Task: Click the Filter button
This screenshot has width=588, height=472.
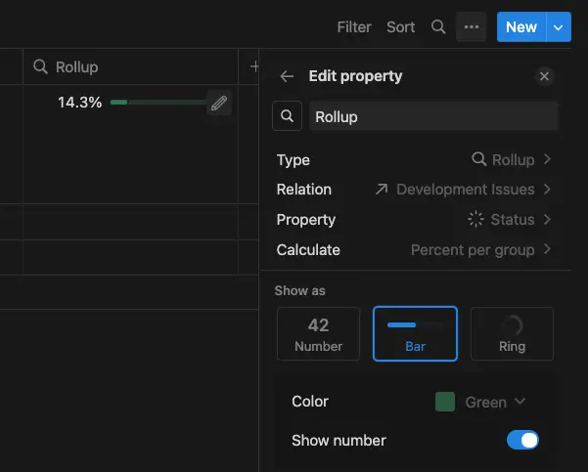Action: point(354,27)
